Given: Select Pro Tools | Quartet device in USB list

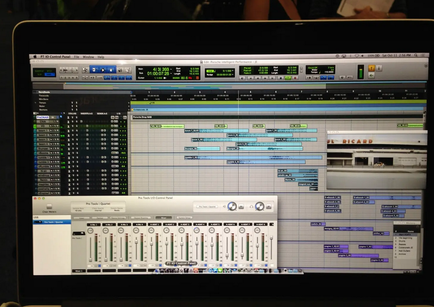Looking at the screenshot, I should click(52, 222).
